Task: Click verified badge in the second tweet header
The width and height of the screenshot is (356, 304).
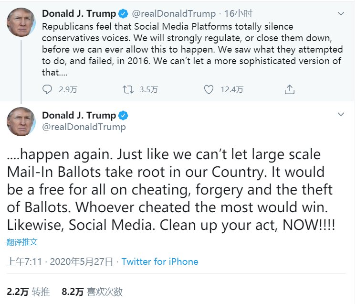Action: coord(123,116)
